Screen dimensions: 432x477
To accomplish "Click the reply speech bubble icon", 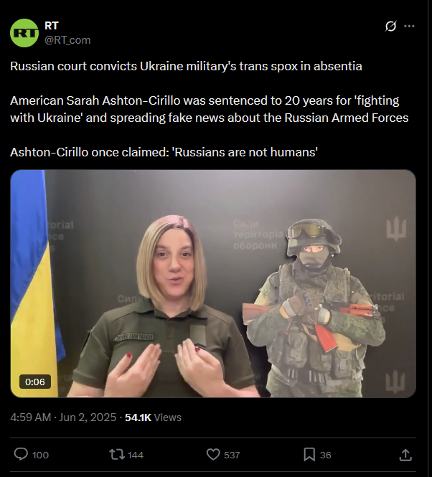I will pyautogui.click(x=21, y=455).
